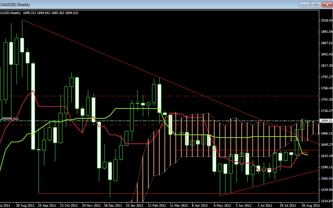Click the 20 Nov 2011 date label
The height and width of the screenshot is (208, 333).
(x=91, y=206)
